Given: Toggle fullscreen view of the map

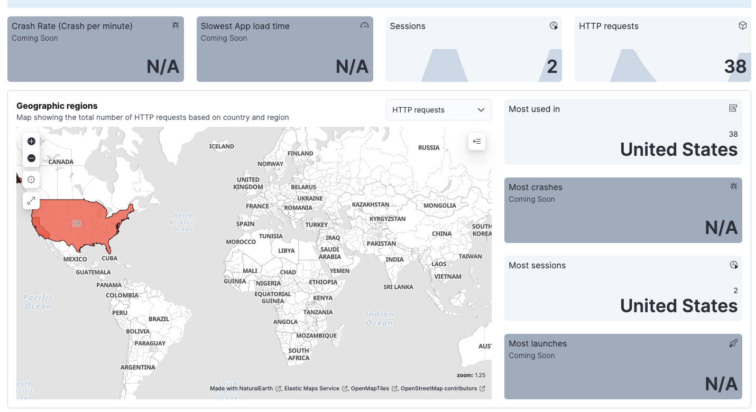Looking at the screenshot, I should [x=31, y=201].
